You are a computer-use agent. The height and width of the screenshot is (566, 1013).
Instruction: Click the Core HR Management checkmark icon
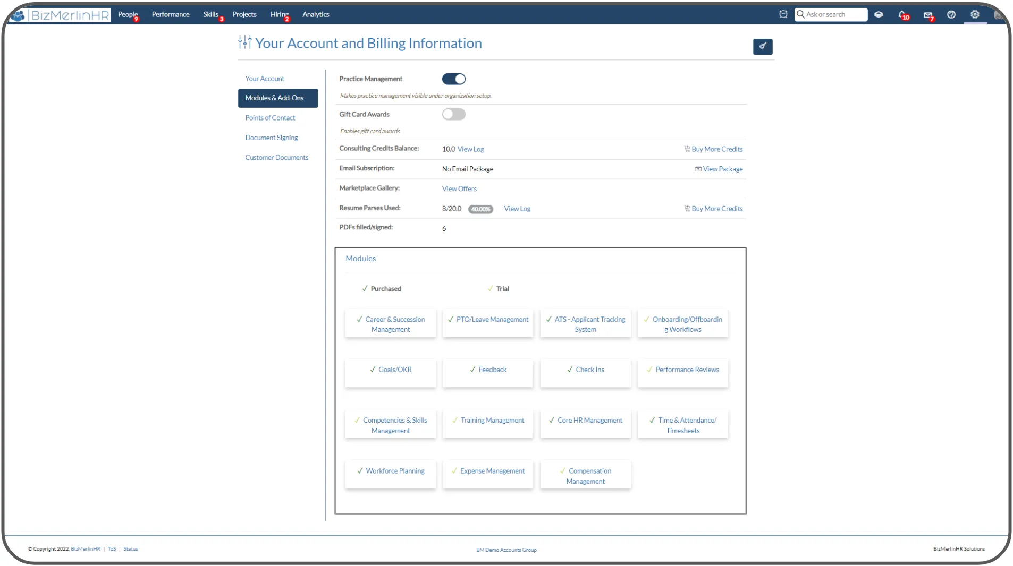click(x=552, y=420)
